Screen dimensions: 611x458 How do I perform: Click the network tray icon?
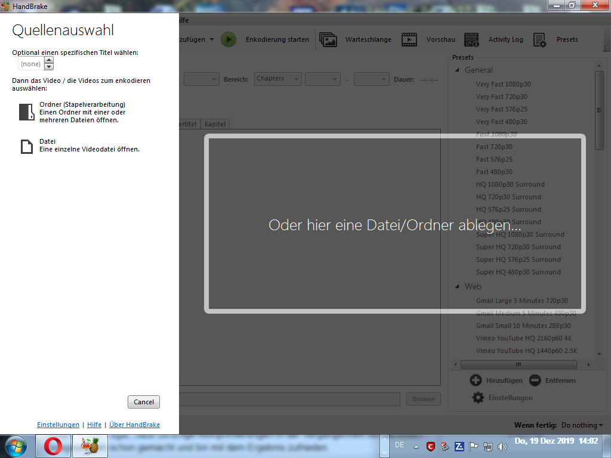pos(488,447)
